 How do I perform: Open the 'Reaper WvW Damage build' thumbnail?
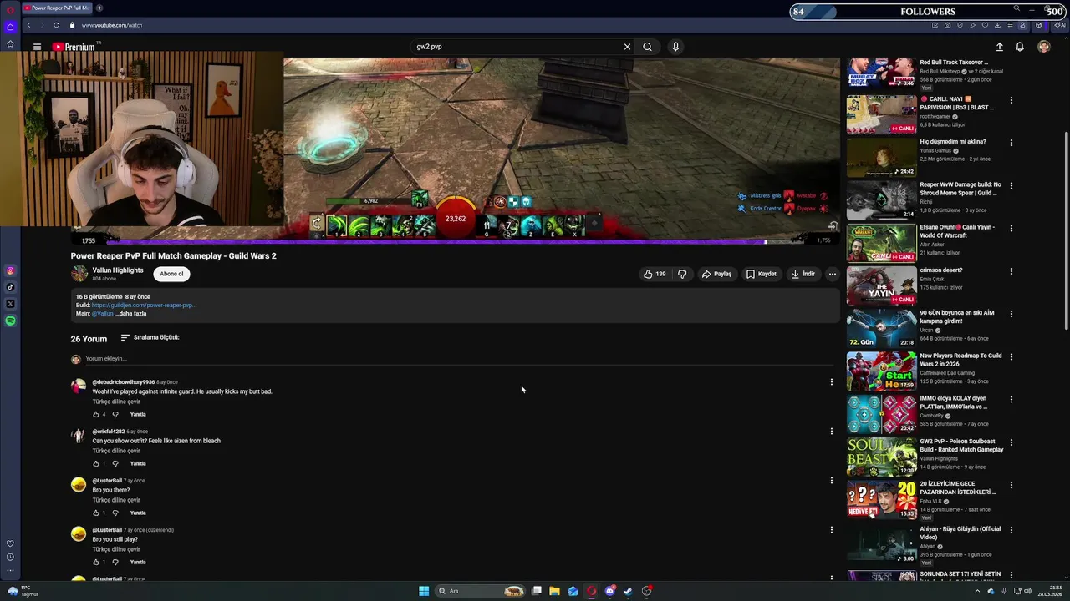pos(881,200)
